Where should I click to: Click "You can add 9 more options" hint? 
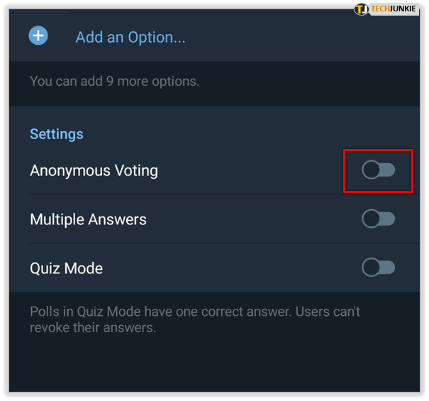click(114, 81)
